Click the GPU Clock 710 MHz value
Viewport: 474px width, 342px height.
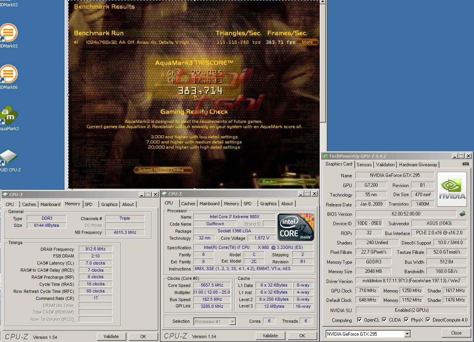click(x=368, y=291)
